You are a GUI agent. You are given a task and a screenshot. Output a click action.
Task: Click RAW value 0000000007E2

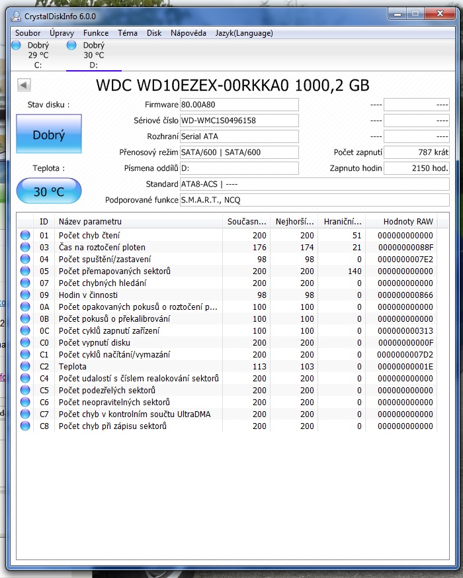[405, 259]
